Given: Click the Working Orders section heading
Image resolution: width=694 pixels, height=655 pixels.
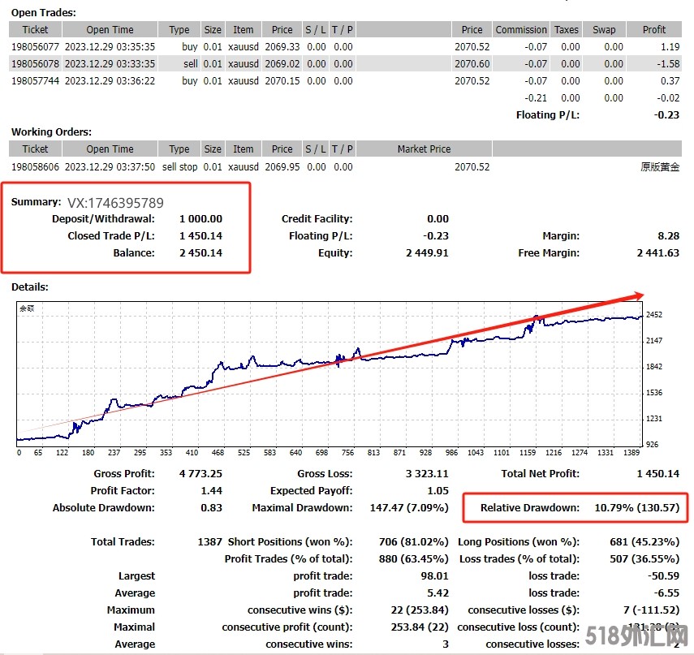Looking at the screenshot, I should click(51, 131).
